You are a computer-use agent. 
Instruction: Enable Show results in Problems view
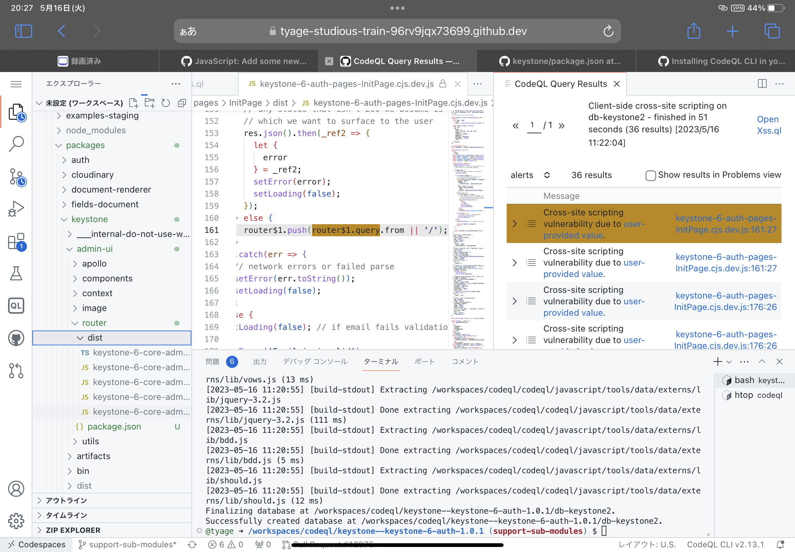click(x=650, y=175)
